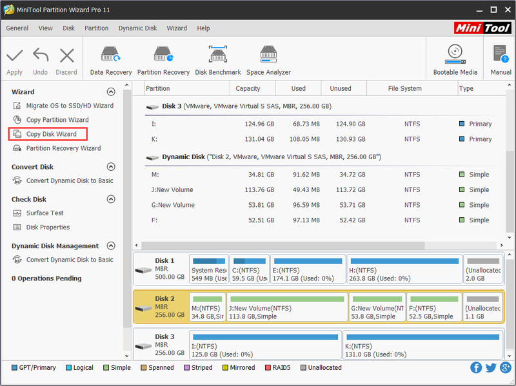Discard pending operations
Screen dimensions: 516x386
[x=66, y=61]
